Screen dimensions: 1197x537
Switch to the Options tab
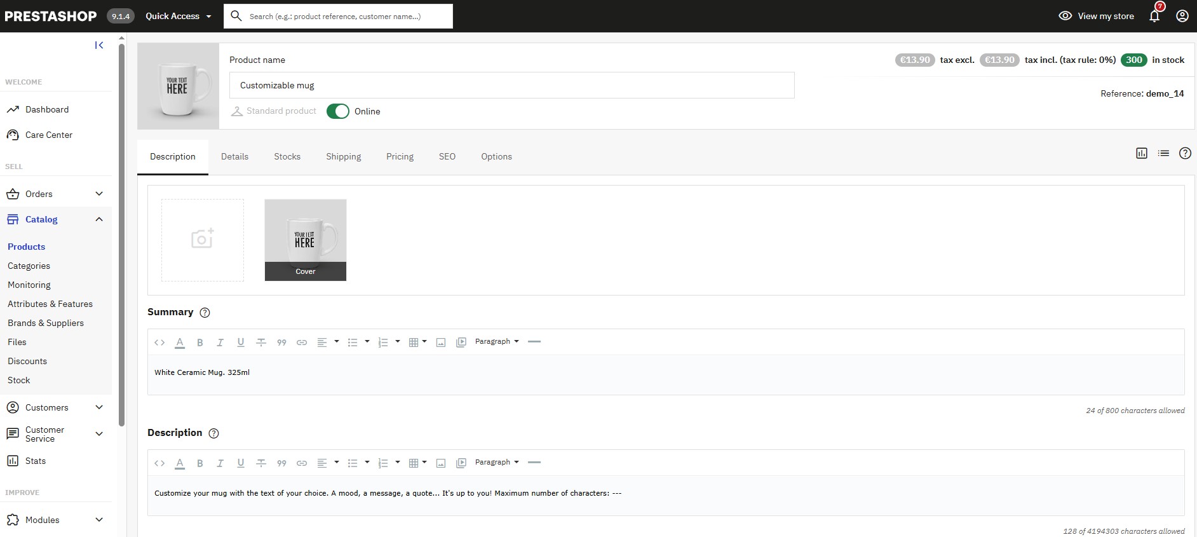click(496, 157)
